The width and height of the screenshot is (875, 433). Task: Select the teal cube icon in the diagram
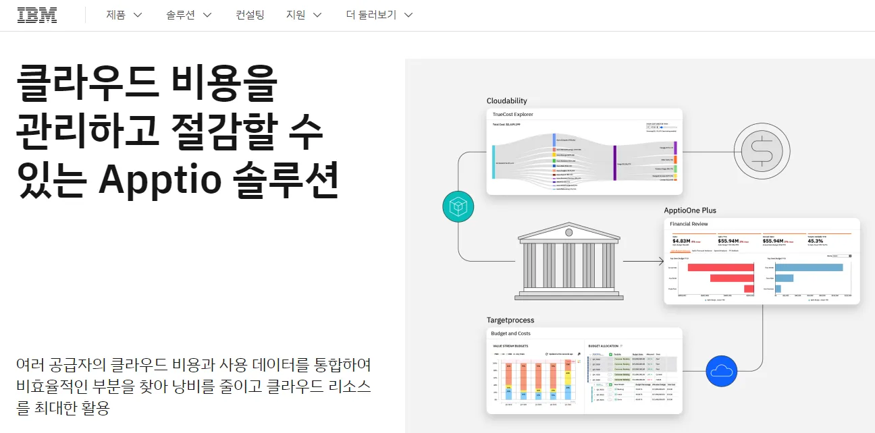(458, 206)
